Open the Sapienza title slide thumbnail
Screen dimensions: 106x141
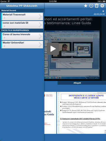(x=50, y=113)
